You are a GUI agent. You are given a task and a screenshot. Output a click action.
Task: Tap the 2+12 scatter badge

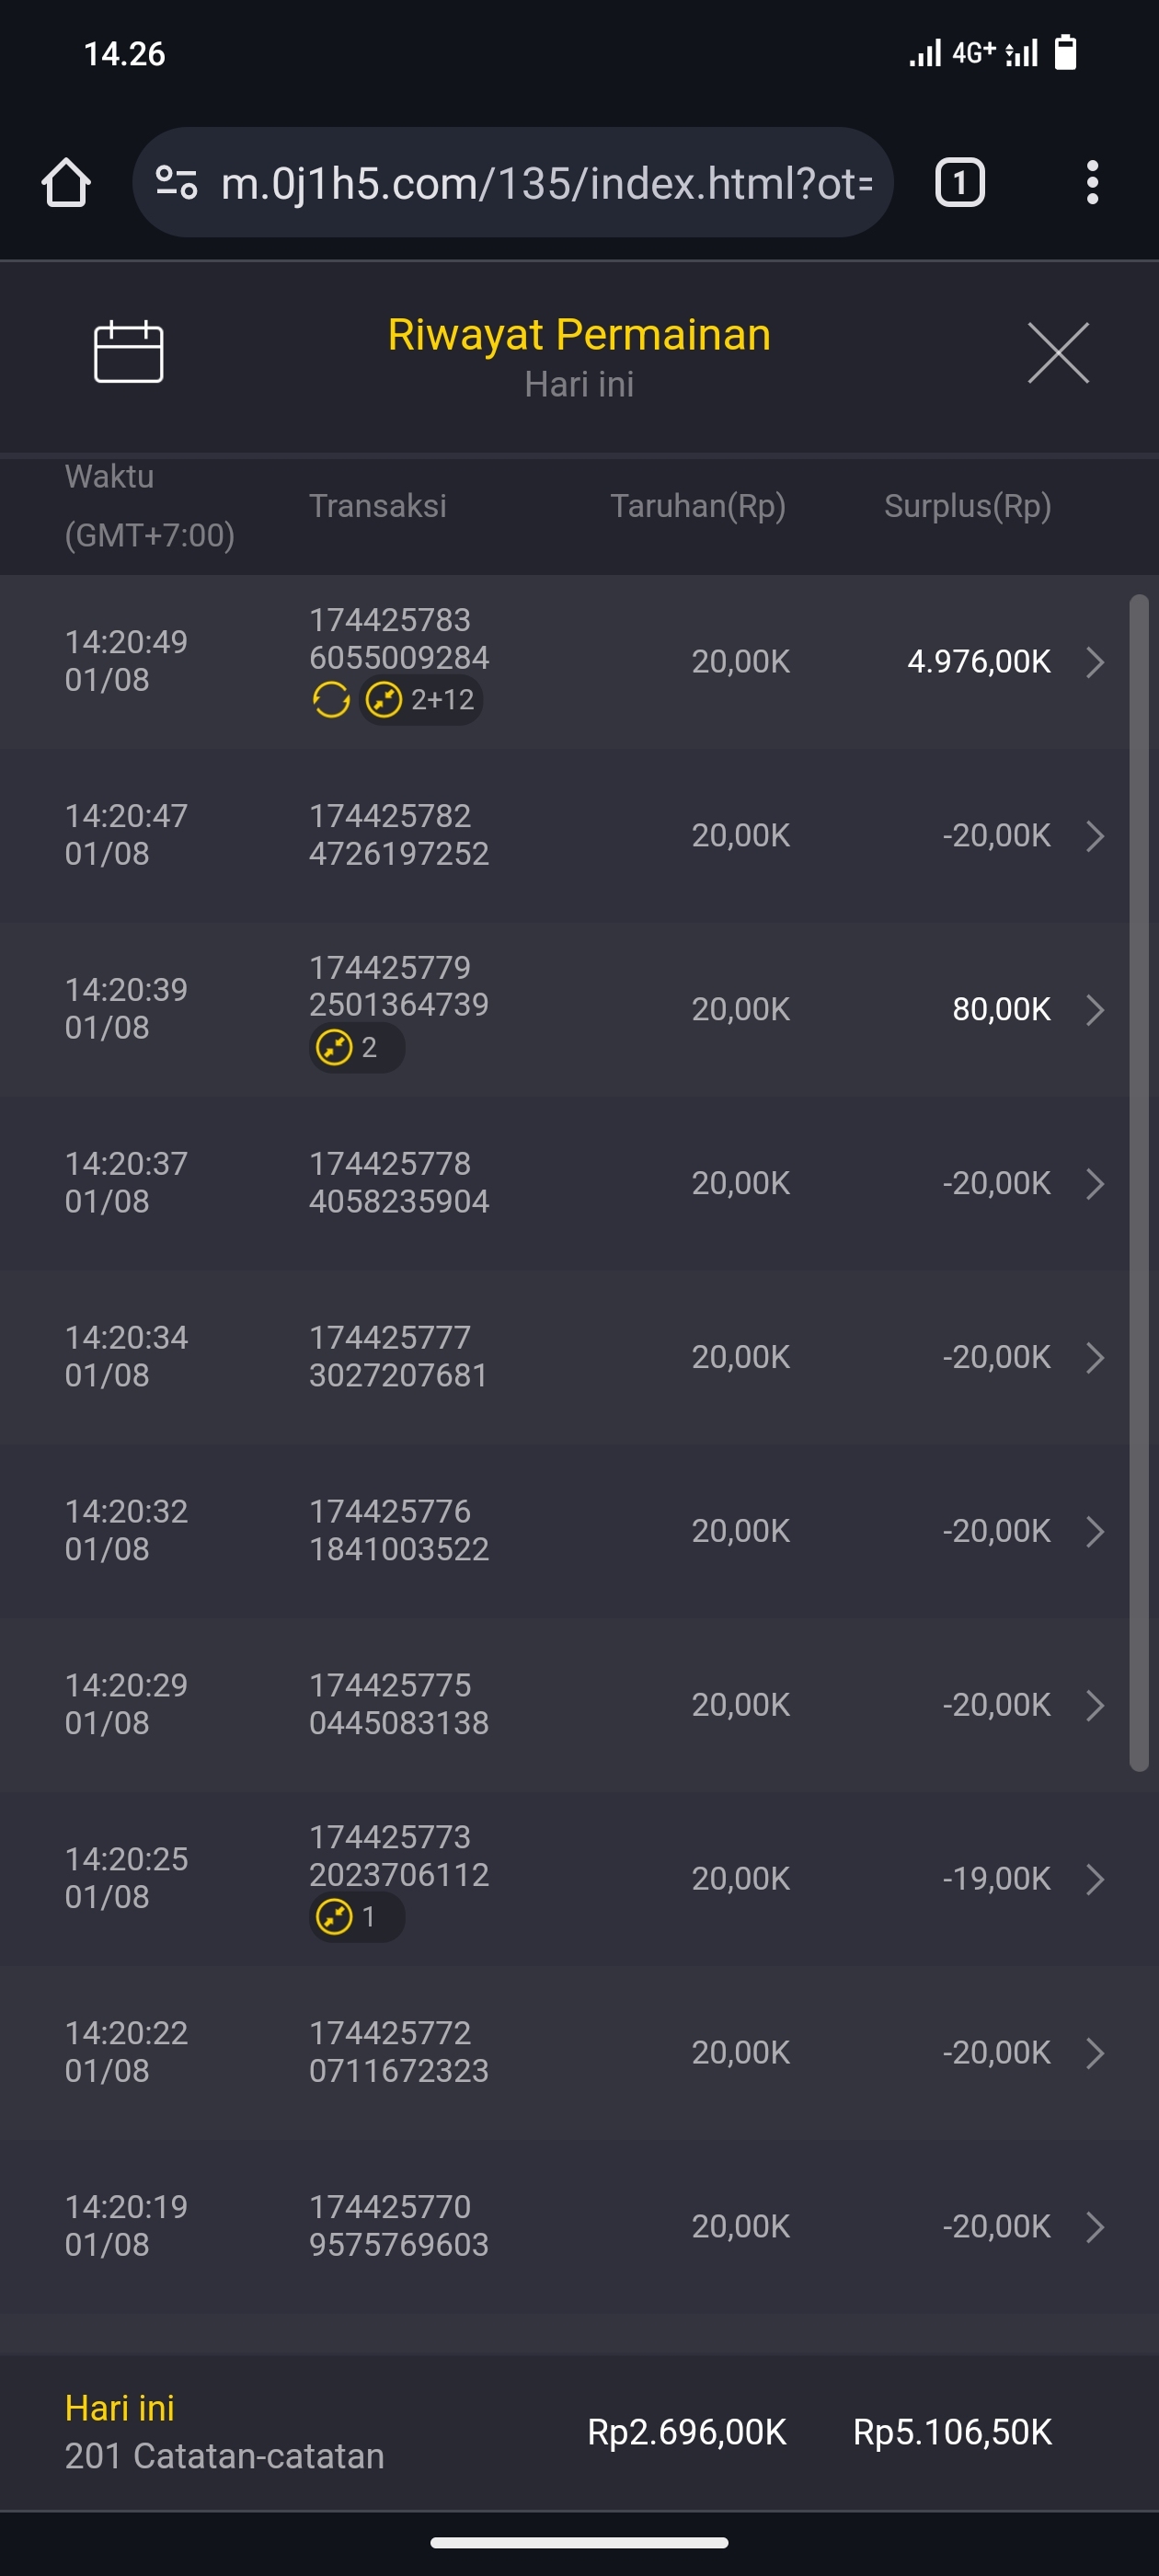(x=421, y=700)
